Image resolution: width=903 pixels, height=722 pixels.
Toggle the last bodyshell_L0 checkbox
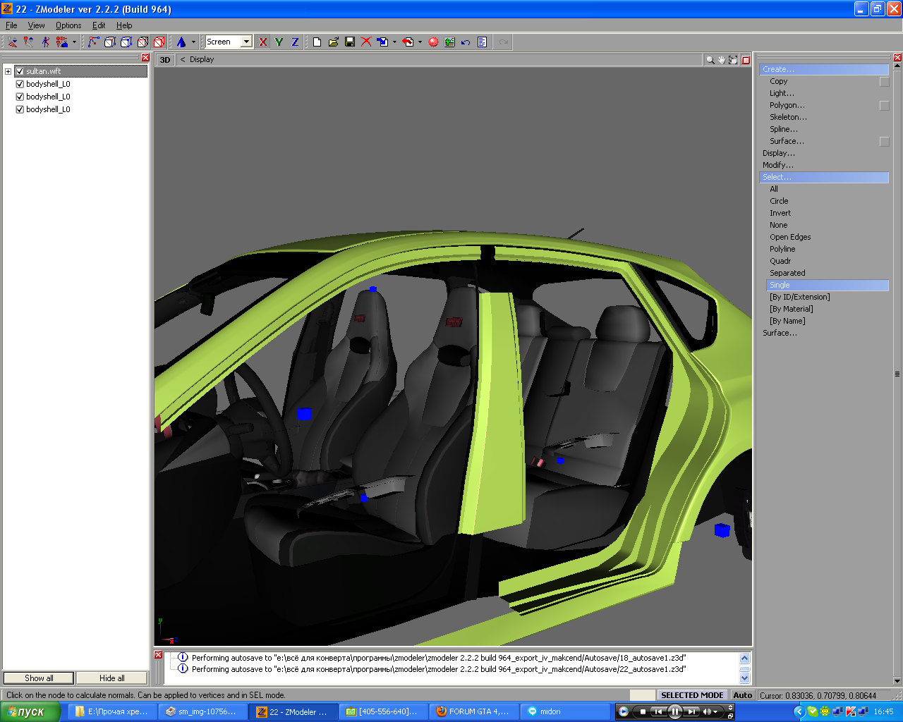click(x=20, y=109)
